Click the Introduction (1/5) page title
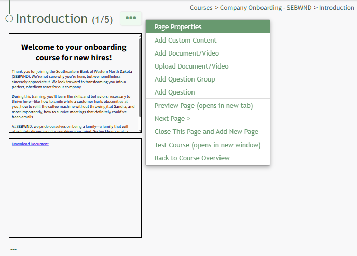Image resolution: width=357 pixels, height=256 pixels. coord(64,19)
